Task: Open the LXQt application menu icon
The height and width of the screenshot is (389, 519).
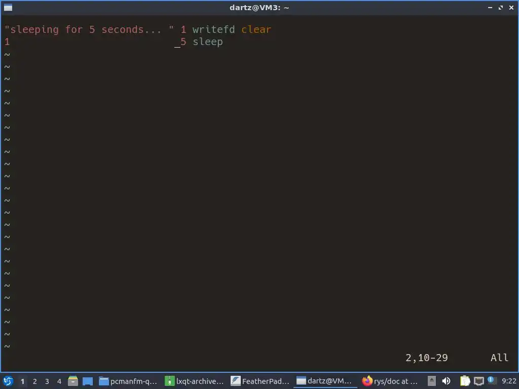Action: tap(8, 381)
